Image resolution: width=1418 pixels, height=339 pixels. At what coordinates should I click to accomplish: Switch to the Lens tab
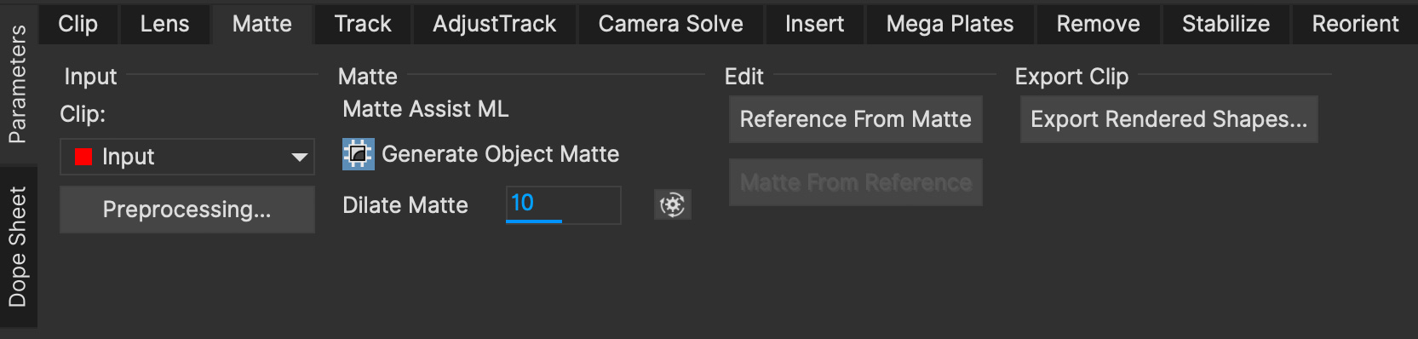pyautogui.click(x=165, y=24)
